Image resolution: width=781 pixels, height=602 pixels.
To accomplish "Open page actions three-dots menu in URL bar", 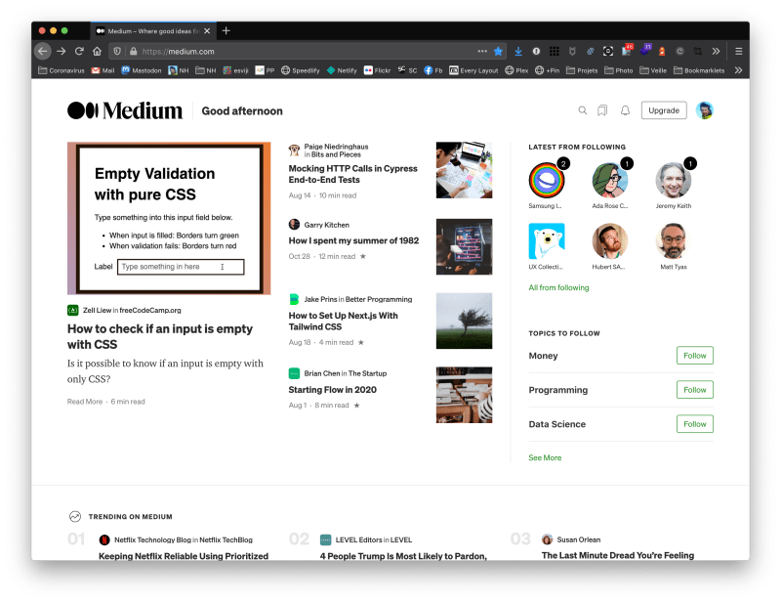I will pos(482,51).
